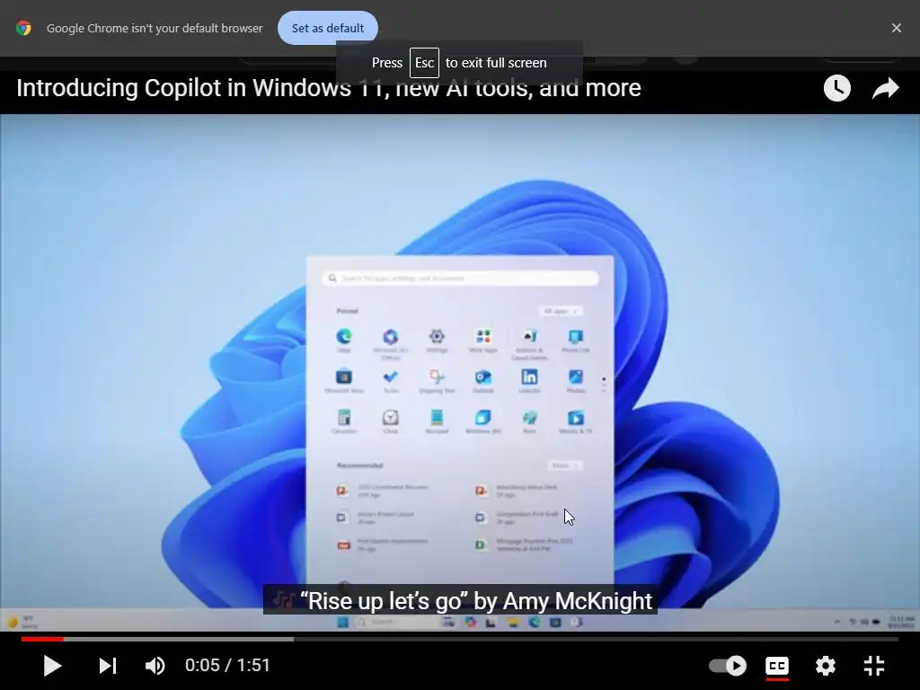Seek on the red video progress bar
Viewport: 920px width, 690px height.
click(x=460, y=639)
